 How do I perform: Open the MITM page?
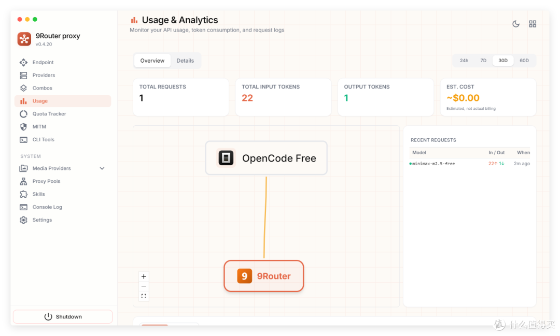pos(63,127)
